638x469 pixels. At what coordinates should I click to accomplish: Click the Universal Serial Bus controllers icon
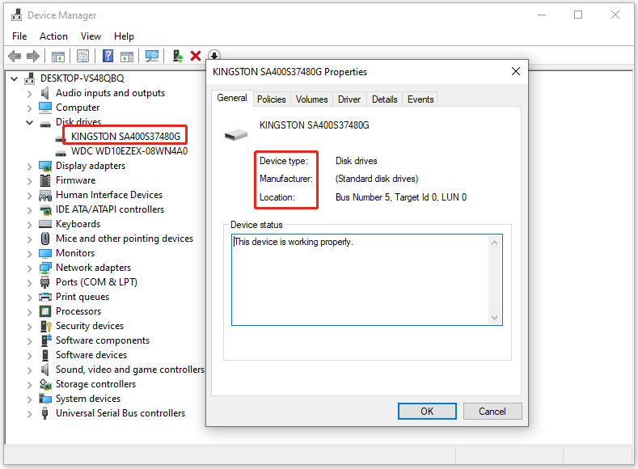click(x=44, y=413)
